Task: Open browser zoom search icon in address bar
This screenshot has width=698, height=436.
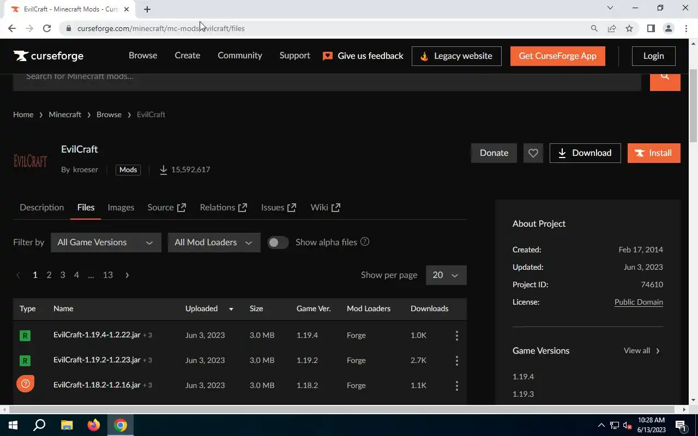Action: point(594,28)
